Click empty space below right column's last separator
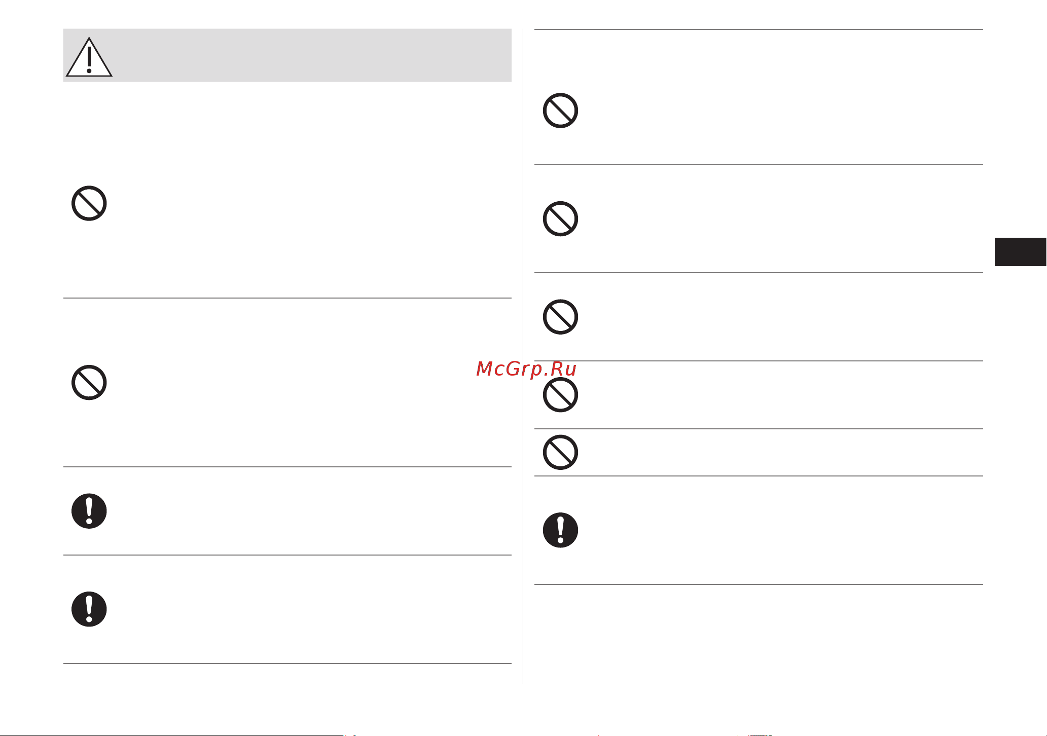 [x=759, y=634]
